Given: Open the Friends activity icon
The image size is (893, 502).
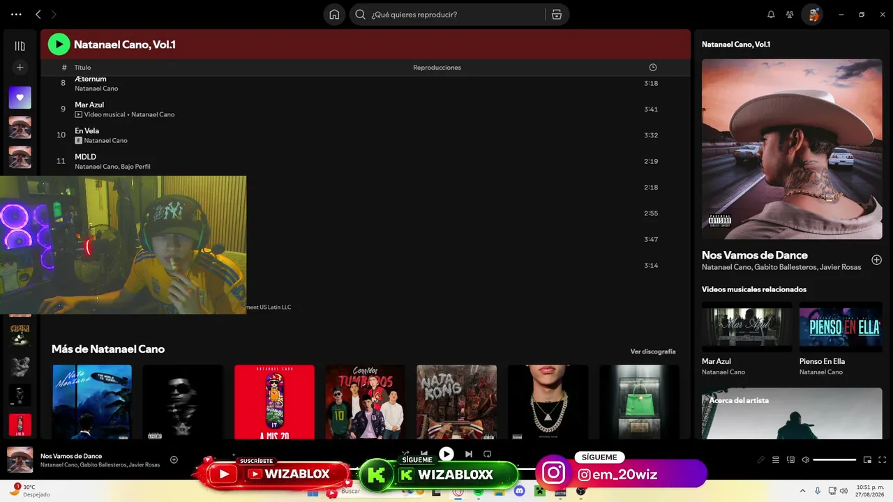Looking at the screenshot, I should click(x=790, y=15).
